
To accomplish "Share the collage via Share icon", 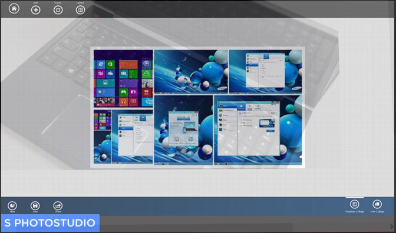I will click(x=58, y=206).
